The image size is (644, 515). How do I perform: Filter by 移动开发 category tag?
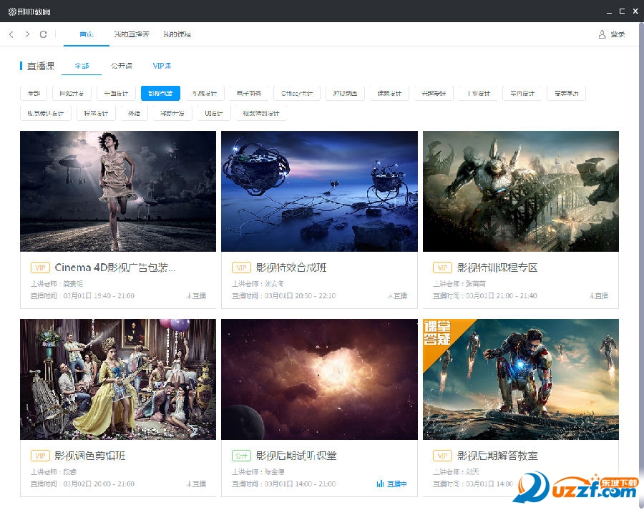click(172, 113)
